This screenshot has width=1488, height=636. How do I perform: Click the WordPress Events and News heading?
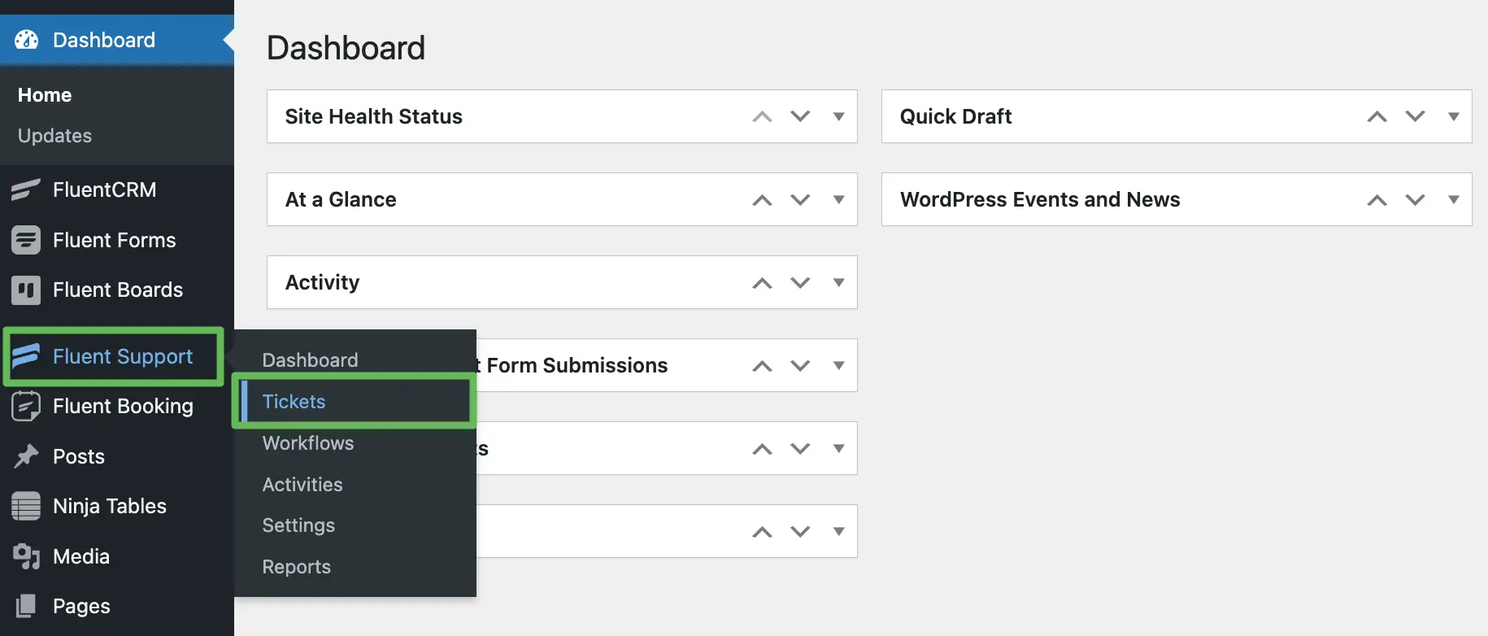(x=1040, y=199)
